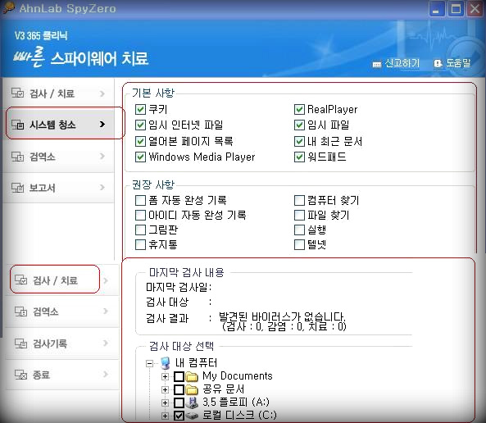This screenshot has width=486, height=423.
Task: Open the upper 검역소 menu item
Action: pos(58,157)
